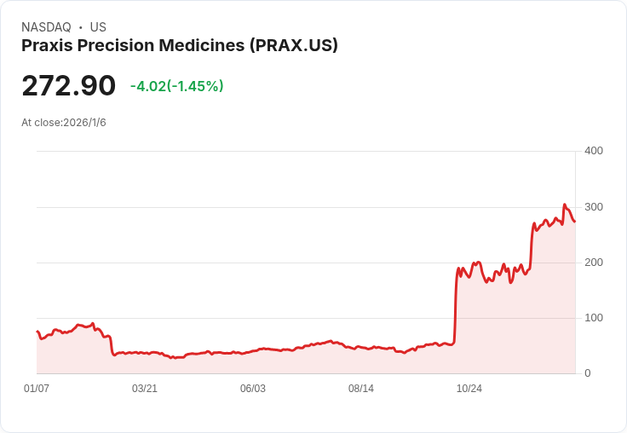The height and width of the screenshot is (433, 627).
Task: Click the price line's peak near 300
Action: 565,205
